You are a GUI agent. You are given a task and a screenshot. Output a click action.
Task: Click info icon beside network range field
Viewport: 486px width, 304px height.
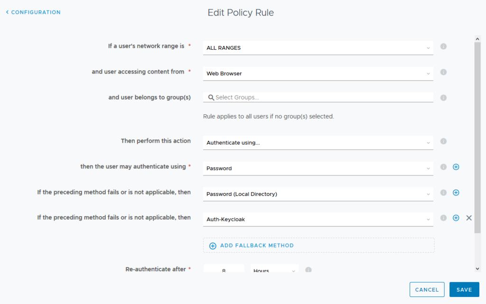pyautogui.click(x=444, y=46)
